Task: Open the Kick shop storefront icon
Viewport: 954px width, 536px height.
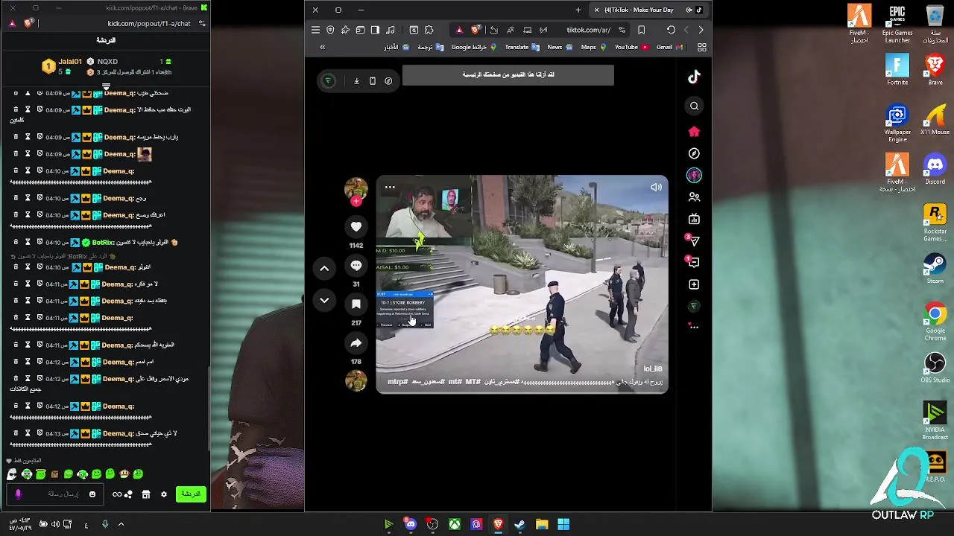Action: point(146,494)
